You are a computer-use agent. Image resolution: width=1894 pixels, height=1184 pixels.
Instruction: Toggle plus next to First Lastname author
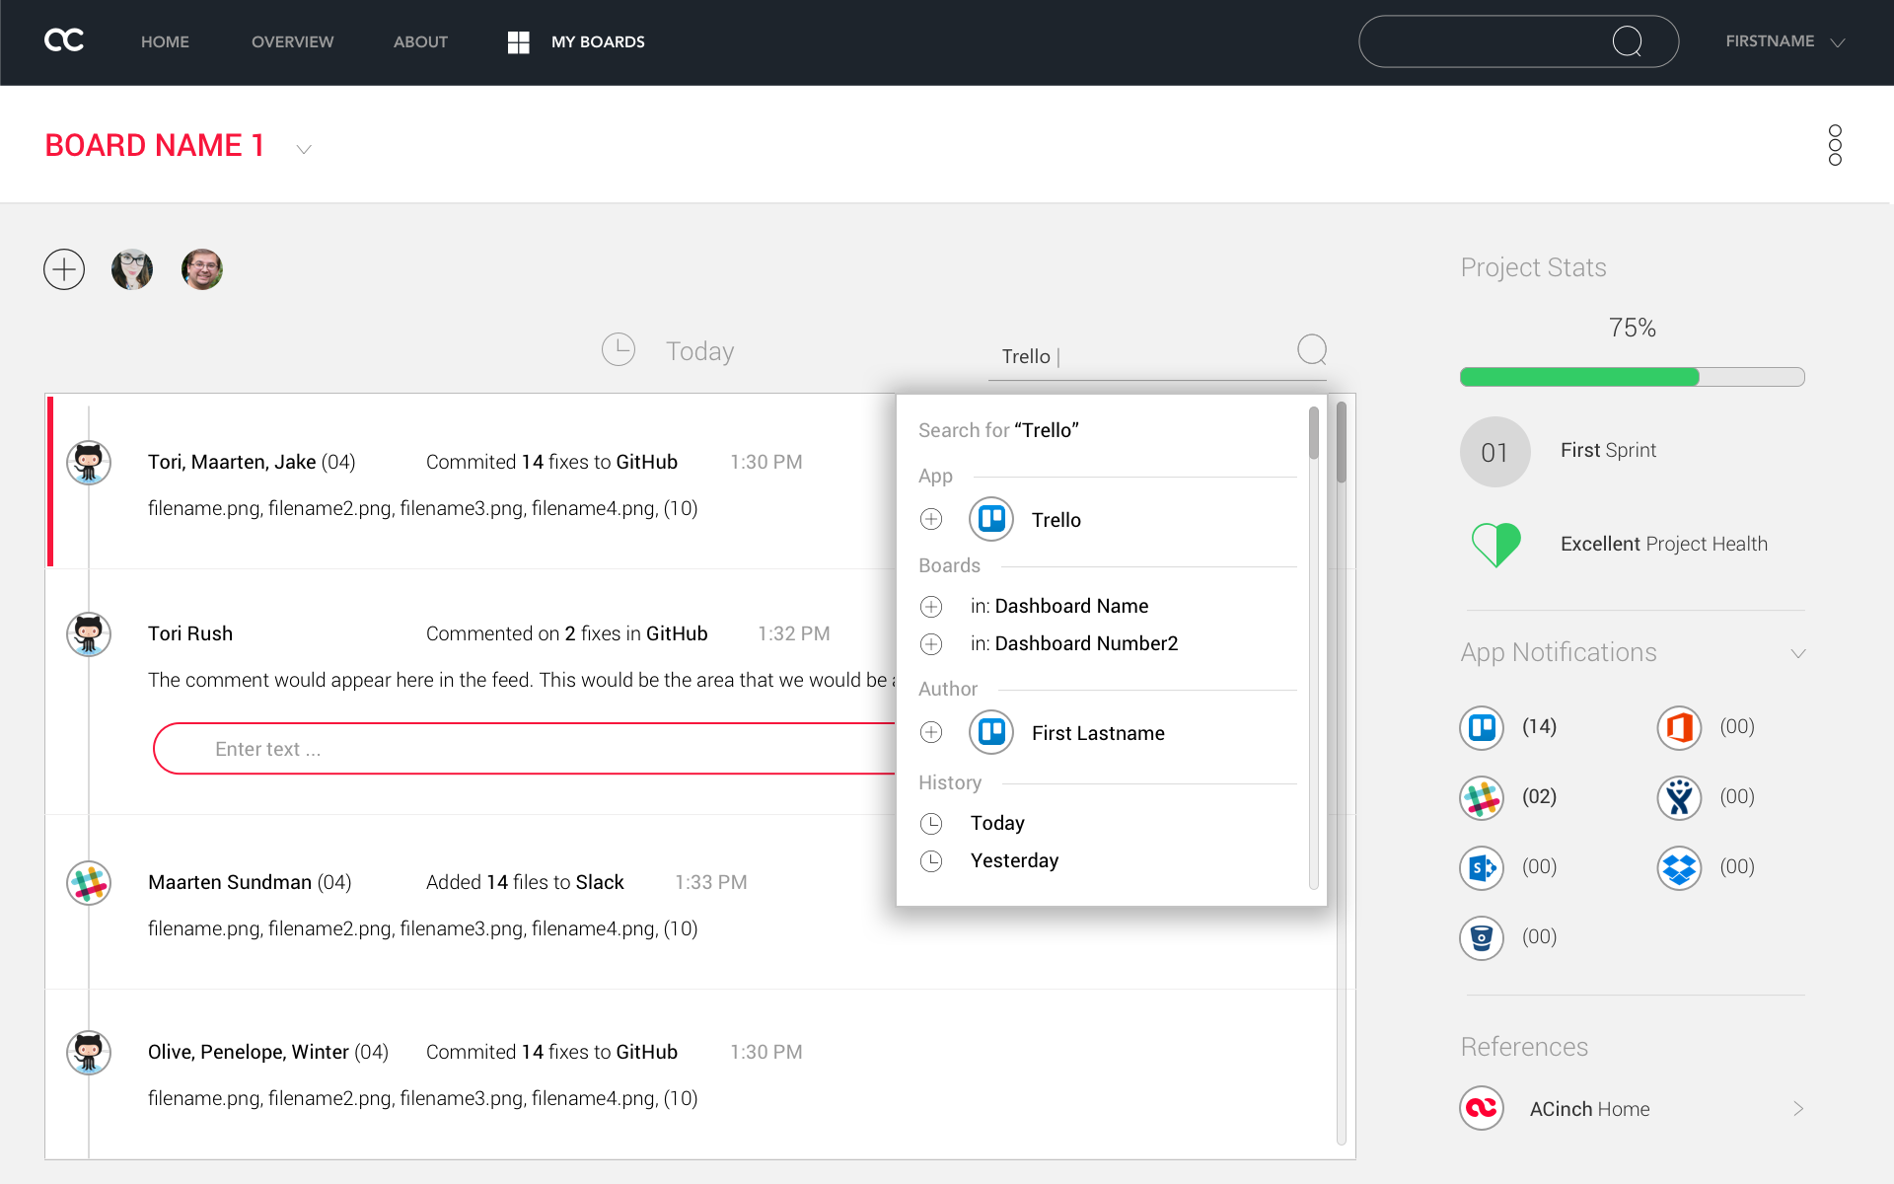tap(931, 732)
